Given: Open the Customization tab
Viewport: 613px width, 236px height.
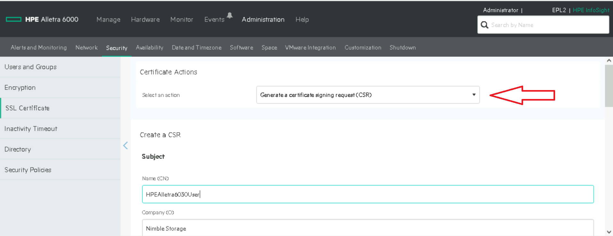Looking at the screenshot, I should [x=363, y=47].
